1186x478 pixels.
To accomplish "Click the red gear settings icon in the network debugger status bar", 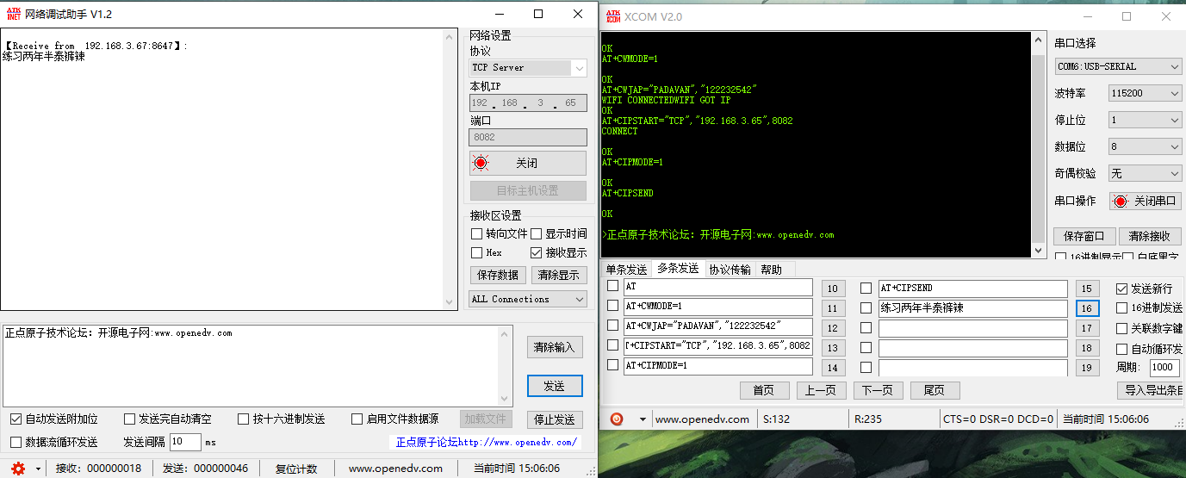I will (x=18, y=469).
